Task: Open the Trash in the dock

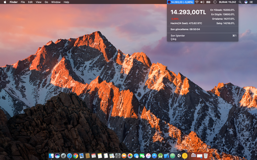Action: click(206, 156)
